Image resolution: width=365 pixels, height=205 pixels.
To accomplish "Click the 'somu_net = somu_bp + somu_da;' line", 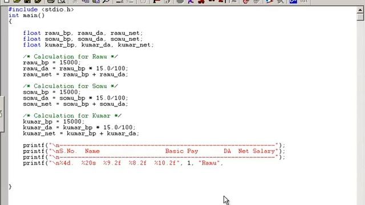I will tap(75, 104).
